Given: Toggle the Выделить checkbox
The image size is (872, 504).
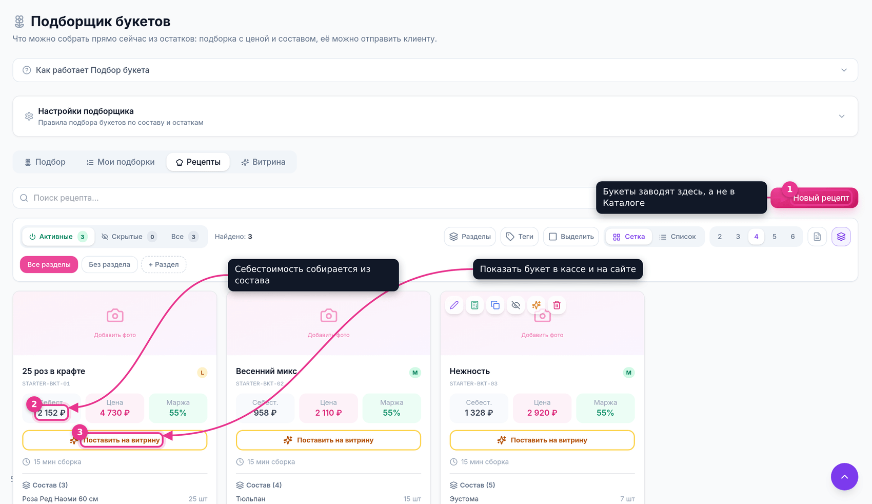Looking at the screenshot, I should point(571,237).
